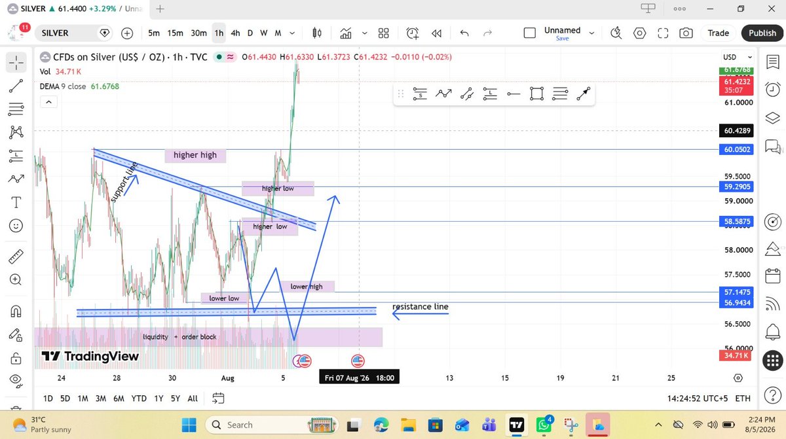Select the 15m interval
This screenshot has width=786, height=439.
175,33
